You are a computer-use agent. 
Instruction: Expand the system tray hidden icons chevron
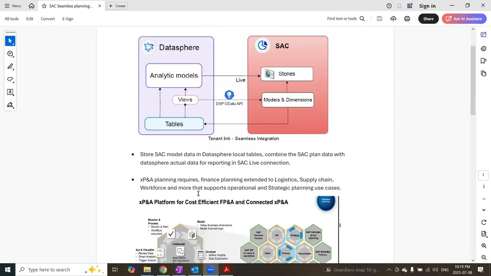(389, 270)
